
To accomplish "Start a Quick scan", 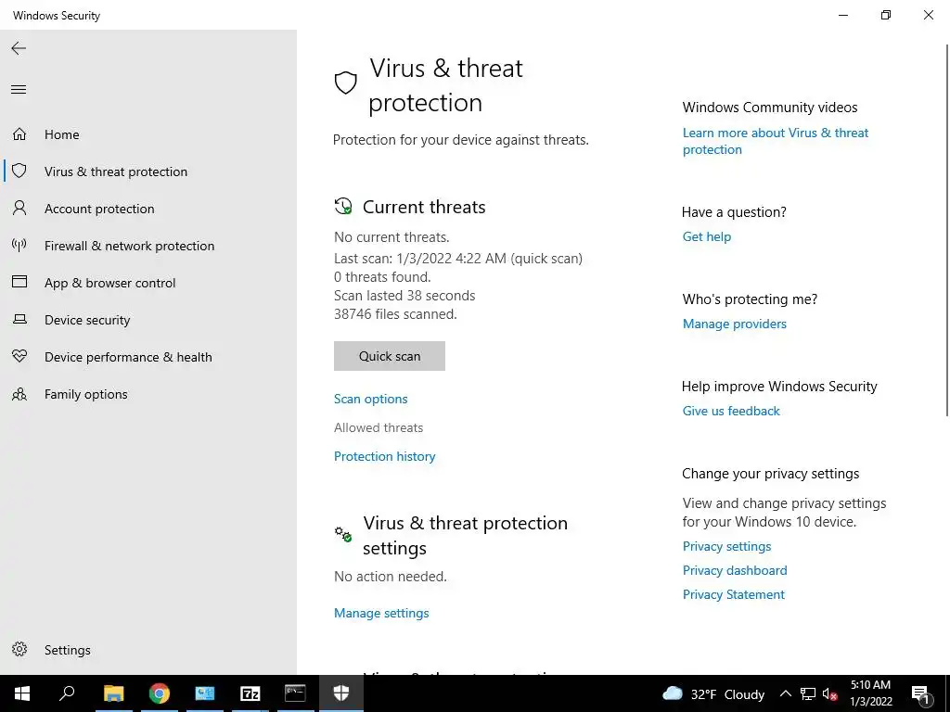I will (390, 356).
